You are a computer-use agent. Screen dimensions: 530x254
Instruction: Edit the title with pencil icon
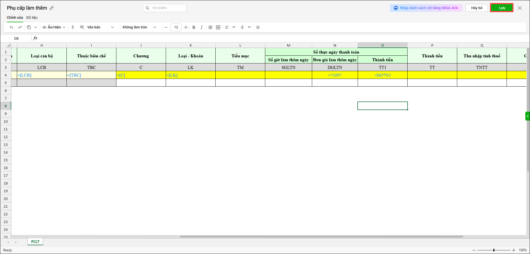pyautogui.click(x=52, y=8)
